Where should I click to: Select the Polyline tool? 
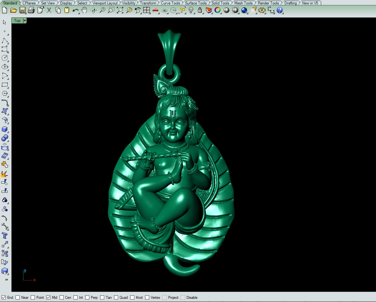tap(5, 41)
